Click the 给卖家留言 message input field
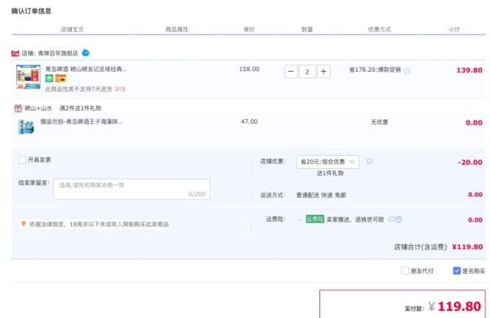This screenshot has height=318, width=490. point(131,189)
